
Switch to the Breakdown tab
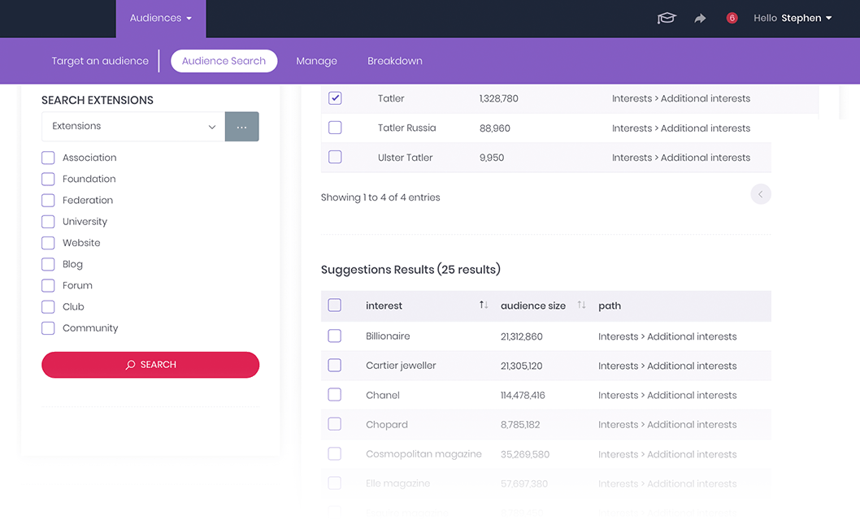395,61
